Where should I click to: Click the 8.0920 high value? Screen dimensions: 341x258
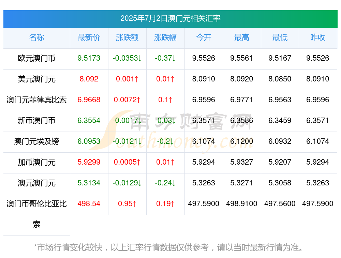tap(242, 79)
